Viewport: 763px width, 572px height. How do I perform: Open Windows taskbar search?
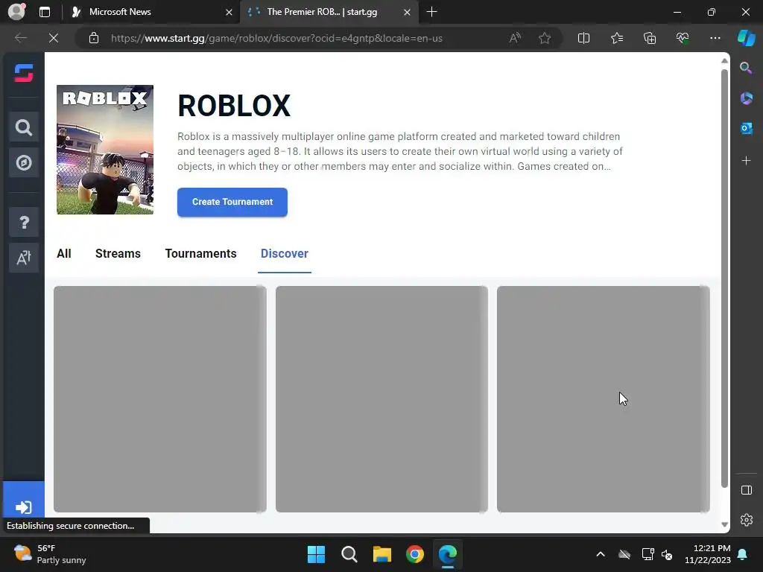349,554
